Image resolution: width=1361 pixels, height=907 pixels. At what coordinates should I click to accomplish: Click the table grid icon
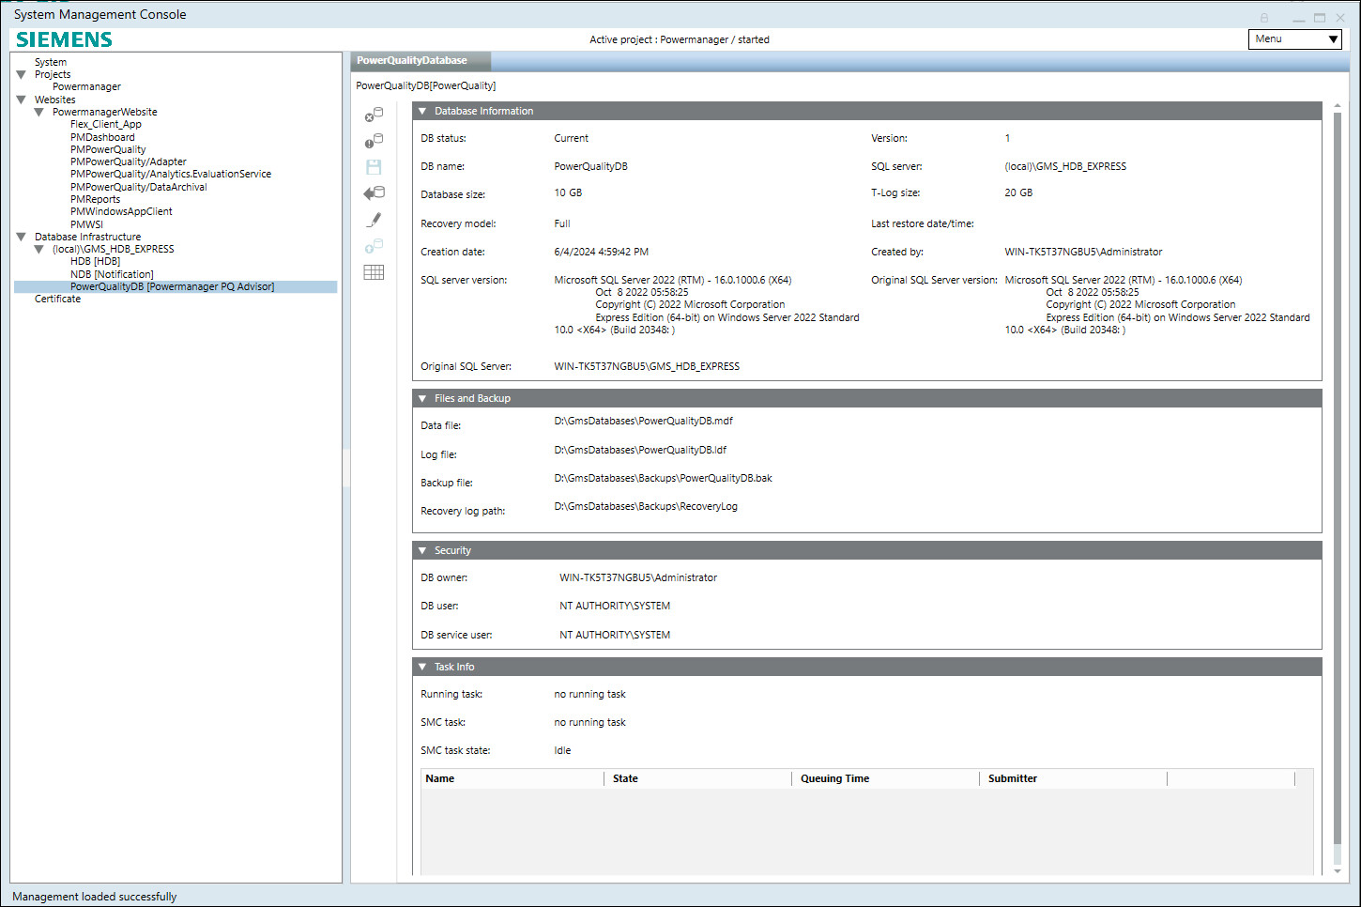tap(374, 272)
